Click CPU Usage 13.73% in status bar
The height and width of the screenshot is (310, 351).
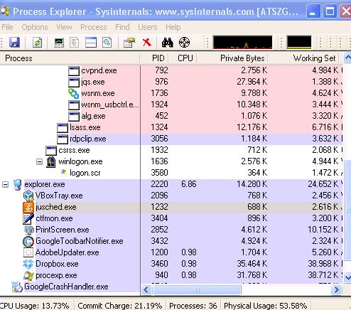35,306
